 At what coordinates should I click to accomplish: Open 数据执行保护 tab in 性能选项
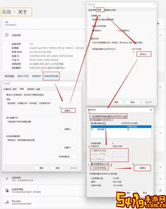click(110, 10)
